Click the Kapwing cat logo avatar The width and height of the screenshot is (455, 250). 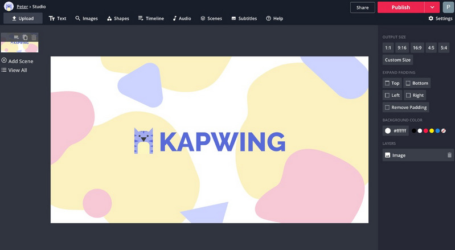click(x=9, y=6)
